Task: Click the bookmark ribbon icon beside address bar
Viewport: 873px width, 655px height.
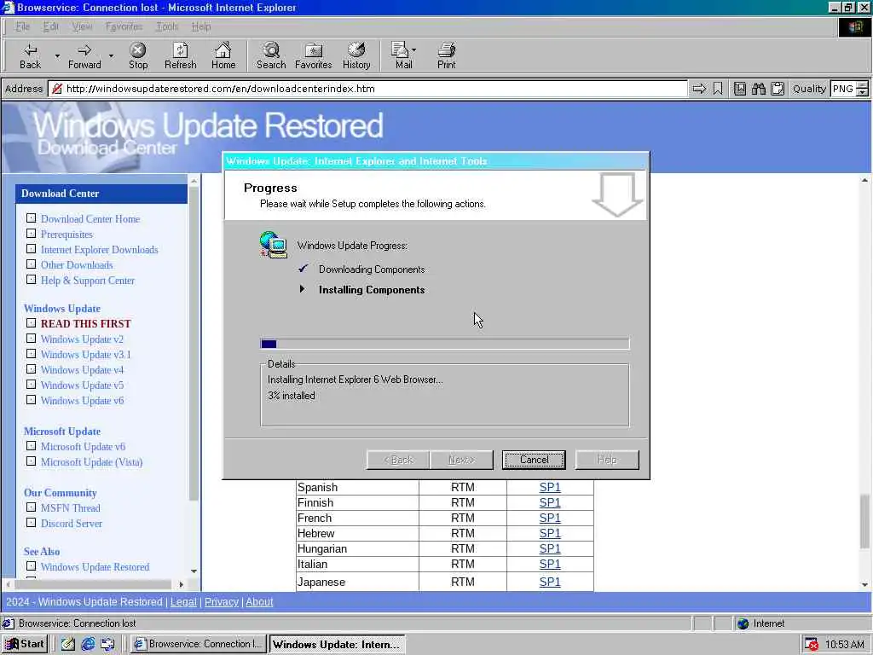Action: coord(718,89)
